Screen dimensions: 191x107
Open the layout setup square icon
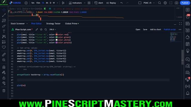140,3
